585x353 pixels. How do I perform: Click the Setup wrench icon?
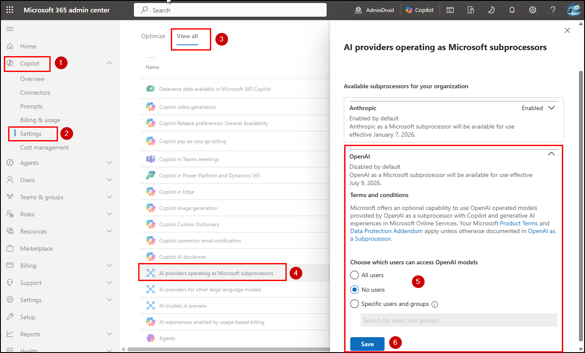pyautogui.click(x=10, y=317)
